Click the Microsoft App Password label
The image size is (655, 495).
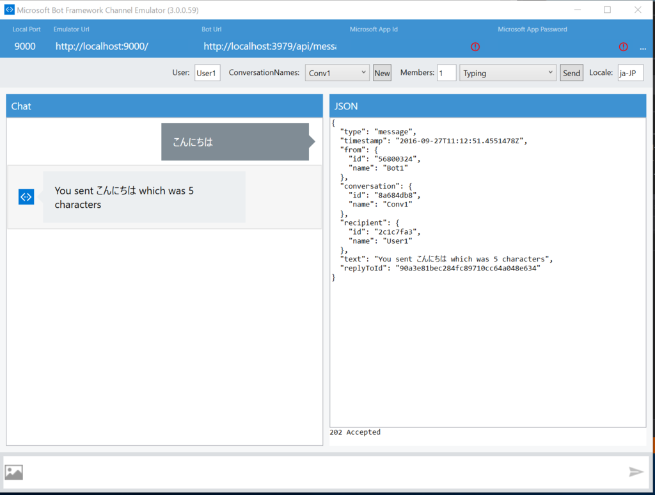tap(532, 29)
